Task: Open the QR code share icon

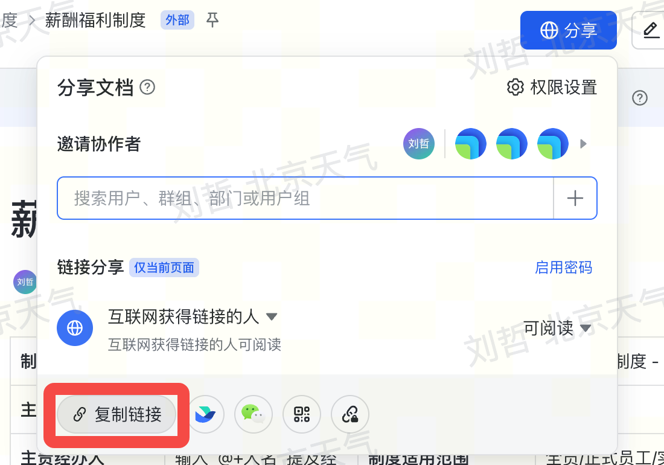Action: (301, 414)
